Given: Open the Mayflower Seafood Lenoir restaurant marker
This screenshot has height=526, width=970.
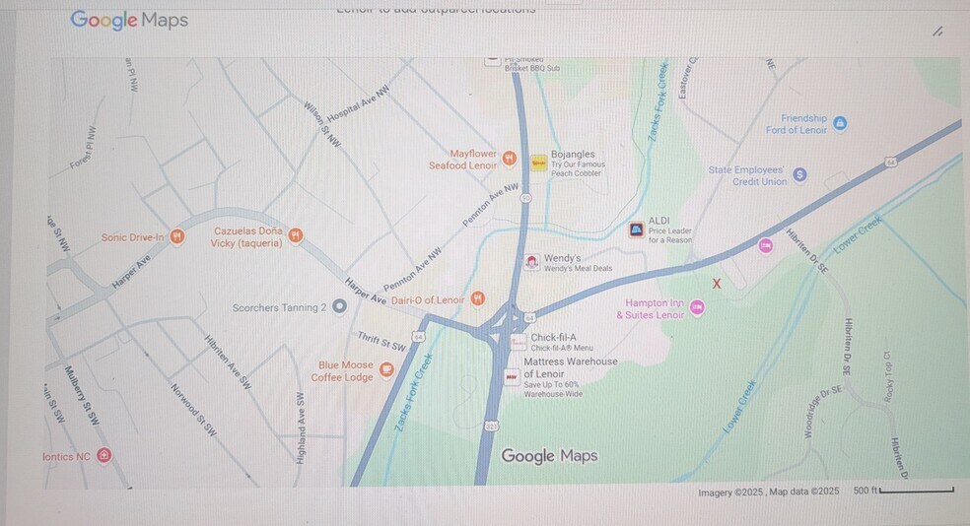Looking at the screenshot, I should 509,159.
